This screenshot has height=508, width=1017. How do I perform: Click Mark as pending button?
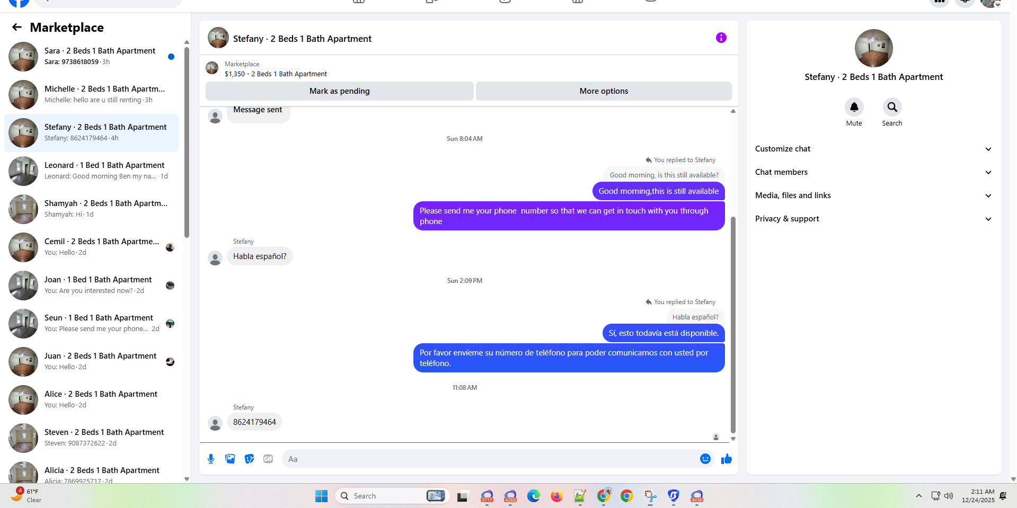(339, 91)
